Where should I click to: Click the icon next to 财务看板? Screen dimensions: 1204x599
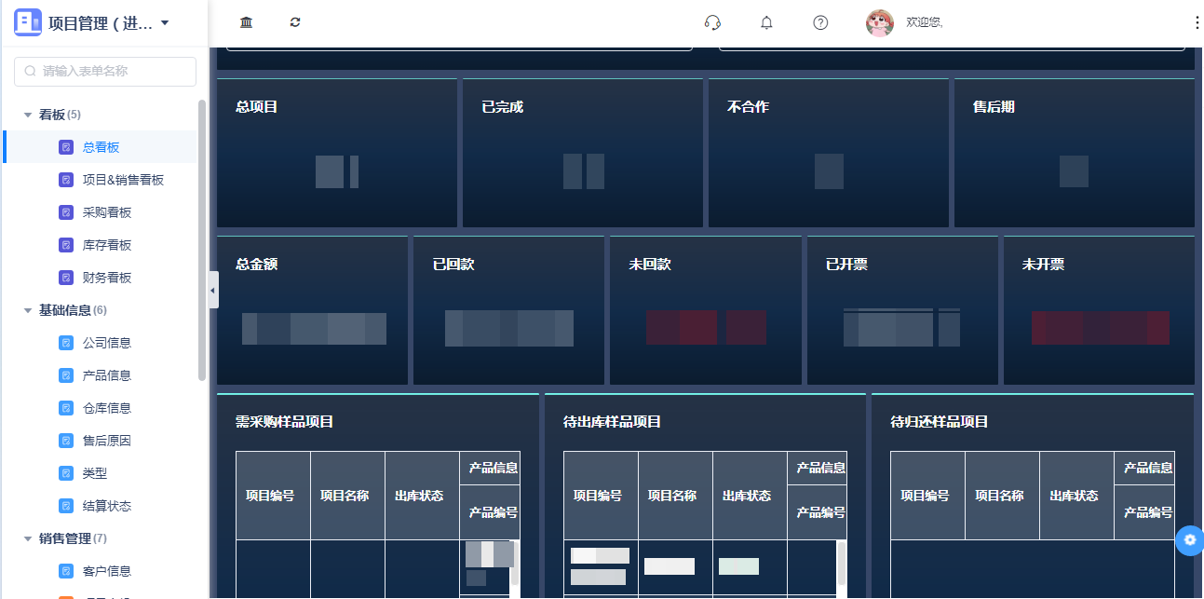pyautogui.click(x=66, y=278)
